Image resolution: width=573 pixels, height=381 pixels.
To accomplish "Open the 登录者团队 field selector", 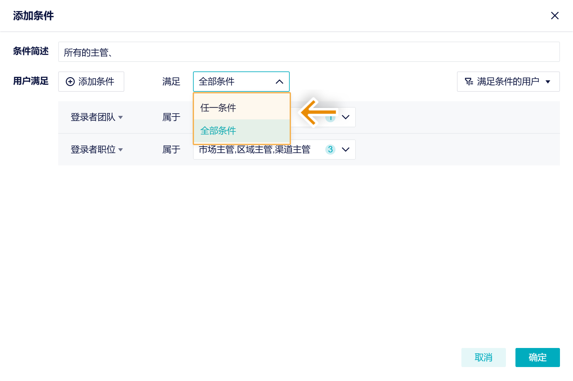I will [x=97, y=117].
